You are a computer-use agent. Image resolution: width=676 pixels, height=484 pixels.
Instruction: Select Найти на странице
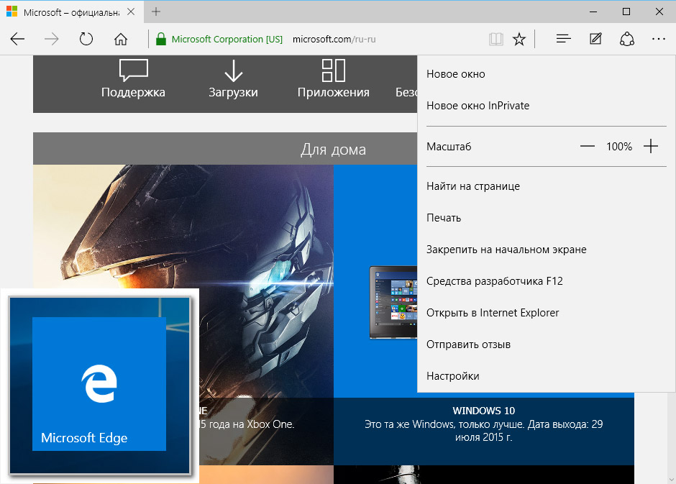pos(547,186)
